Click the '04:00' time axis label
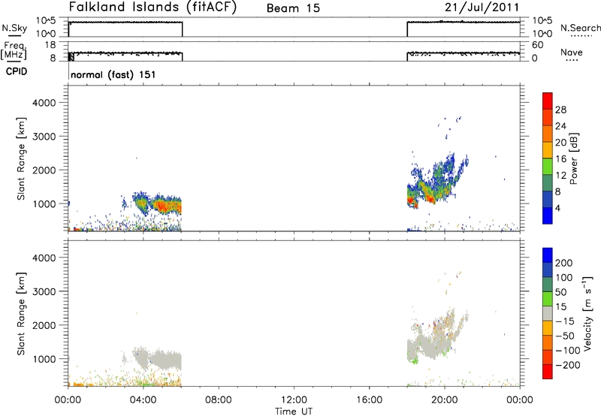Viewport: 601px width, 416px height. [x=143, y=400]
